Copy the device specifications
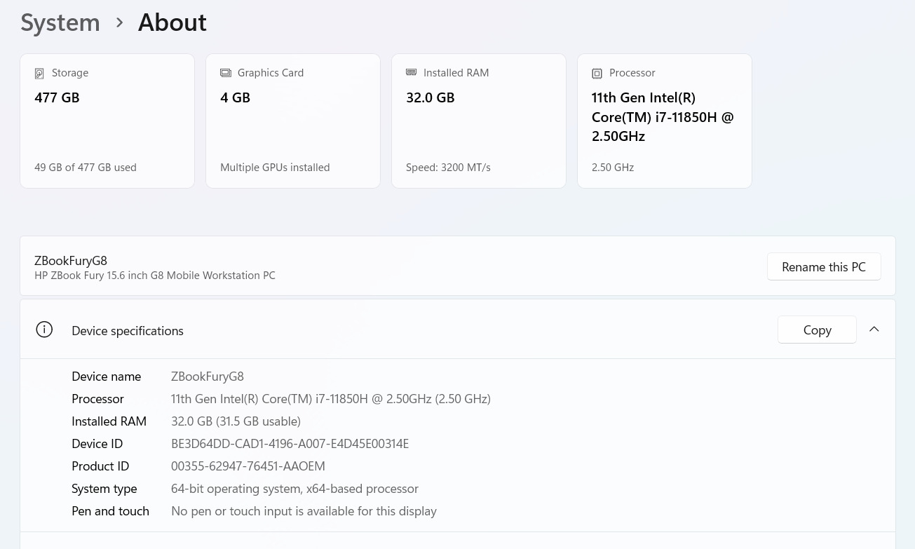 point(817,330)
